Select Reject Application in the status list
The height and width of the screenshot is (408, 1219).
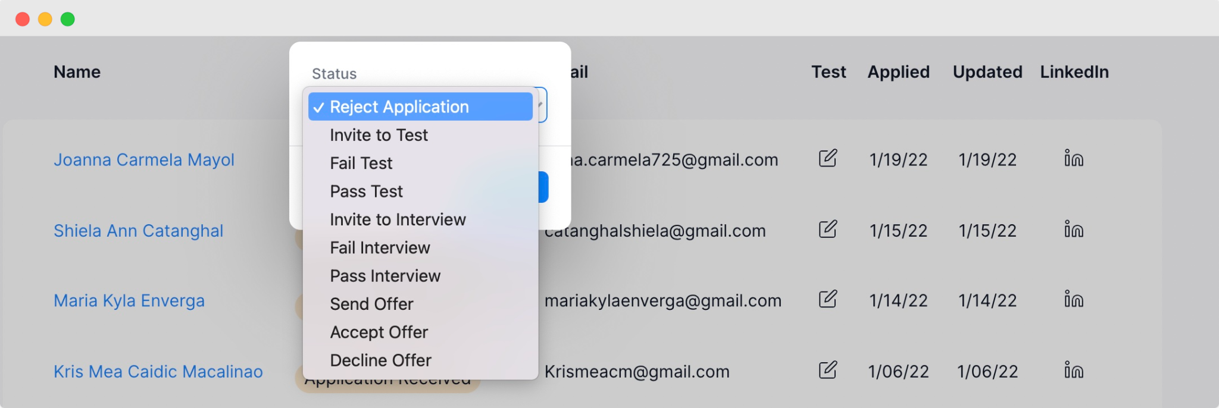click(420, 106)
